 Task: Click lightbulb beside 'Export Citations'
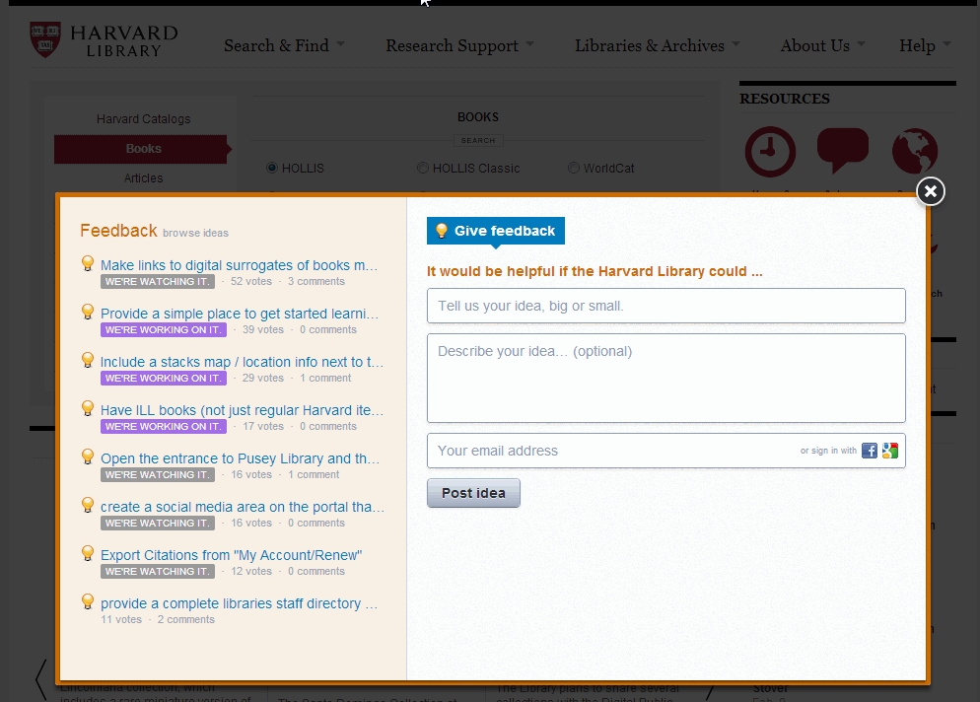click(x=88, y=553)
